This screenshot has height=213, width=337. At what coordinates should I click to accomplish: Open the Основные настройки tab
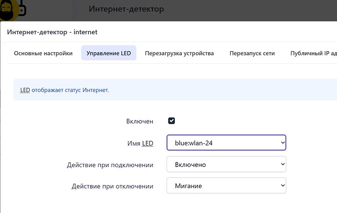pyautogui.click(x=43, y=53)
